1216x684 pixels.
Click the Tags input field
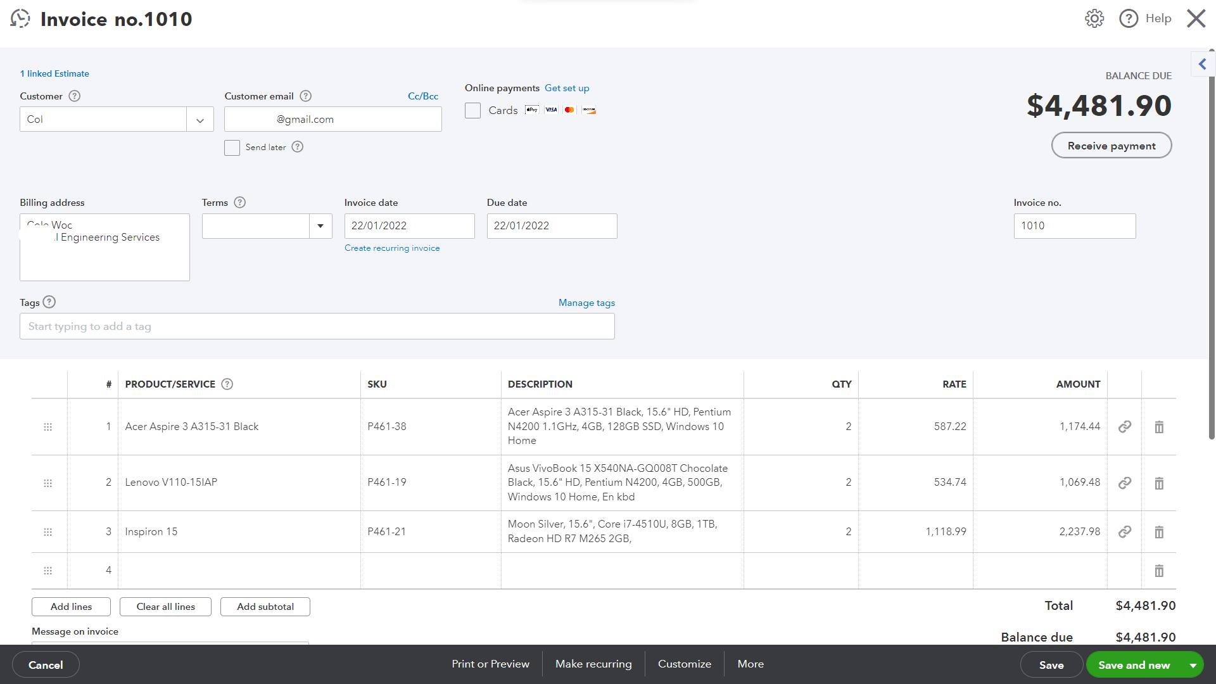click(x=317, y=326)
